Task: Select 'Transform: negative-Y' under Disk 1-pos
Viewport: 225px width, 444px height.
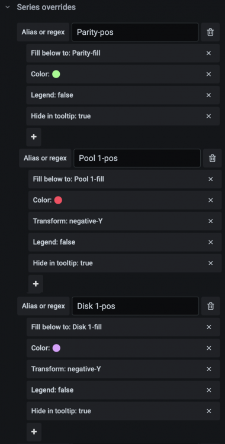Action: tap(123, 369)
